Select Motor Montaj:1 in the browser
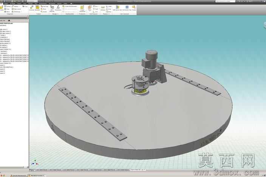Image resolution: width=266 pixels, height=177 pixels. pos(5,39)
